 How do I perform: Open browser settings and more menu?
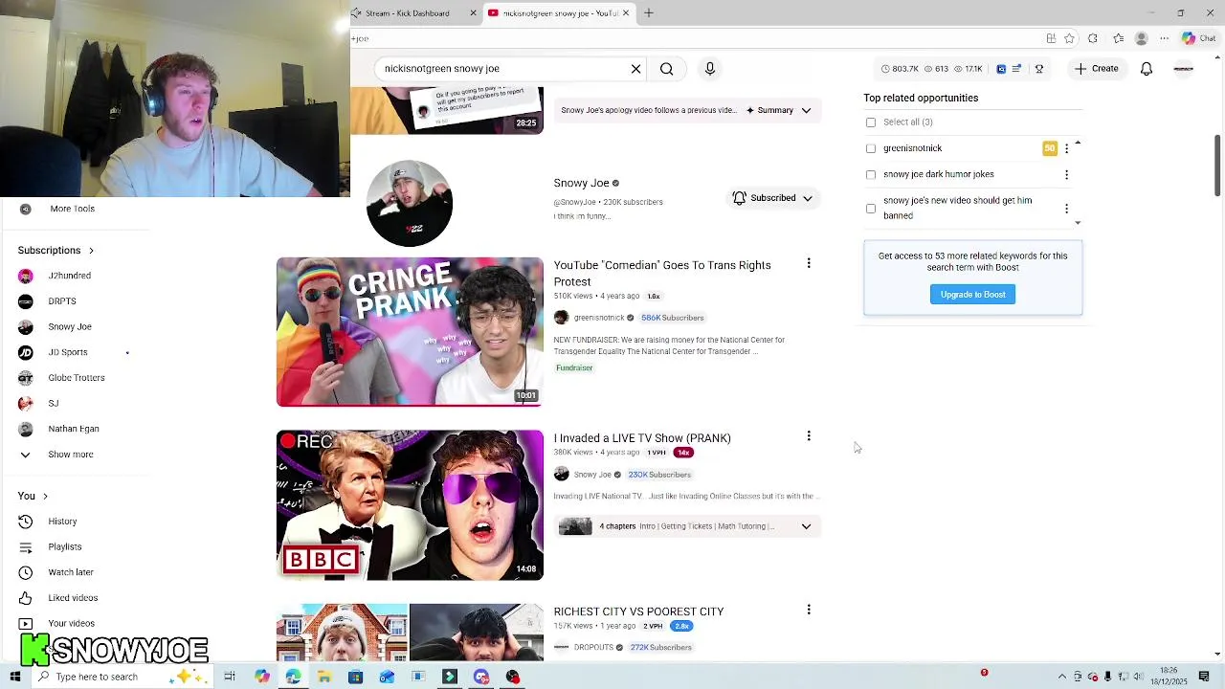(1165, 38)
